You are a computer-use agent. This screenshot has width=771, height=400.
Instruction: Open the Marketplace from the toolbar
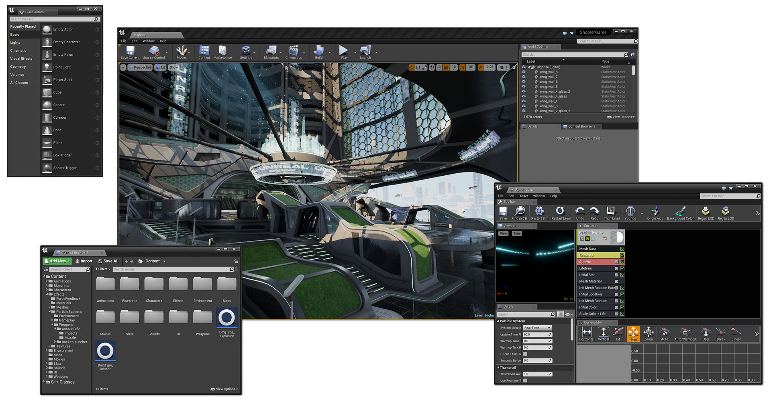(222, 52)
